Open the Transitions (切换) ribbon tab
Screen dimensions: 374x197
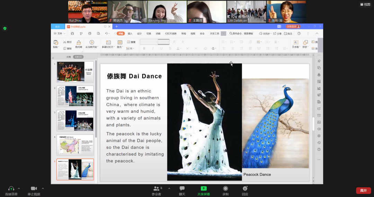(149, 34)
